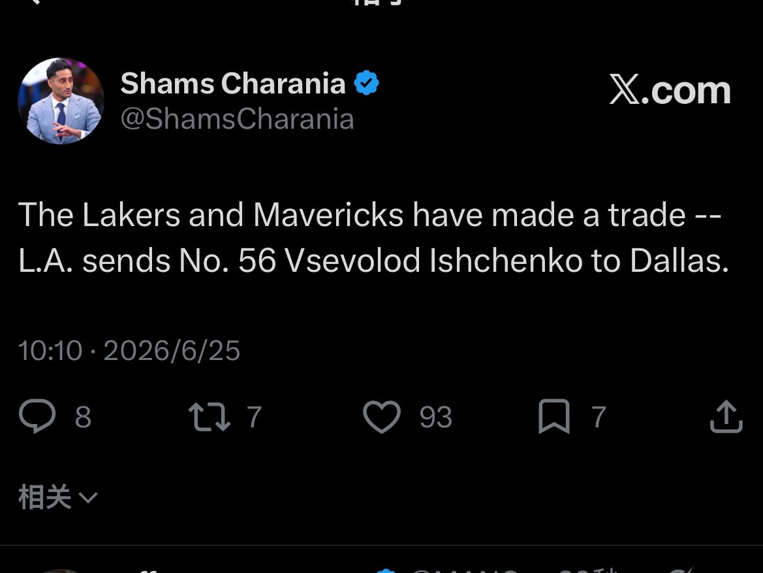Screen dimensions: 763x573
Task: Select the Lakers and Mavericks trade tweet text
Action: (x=374, y=237)
